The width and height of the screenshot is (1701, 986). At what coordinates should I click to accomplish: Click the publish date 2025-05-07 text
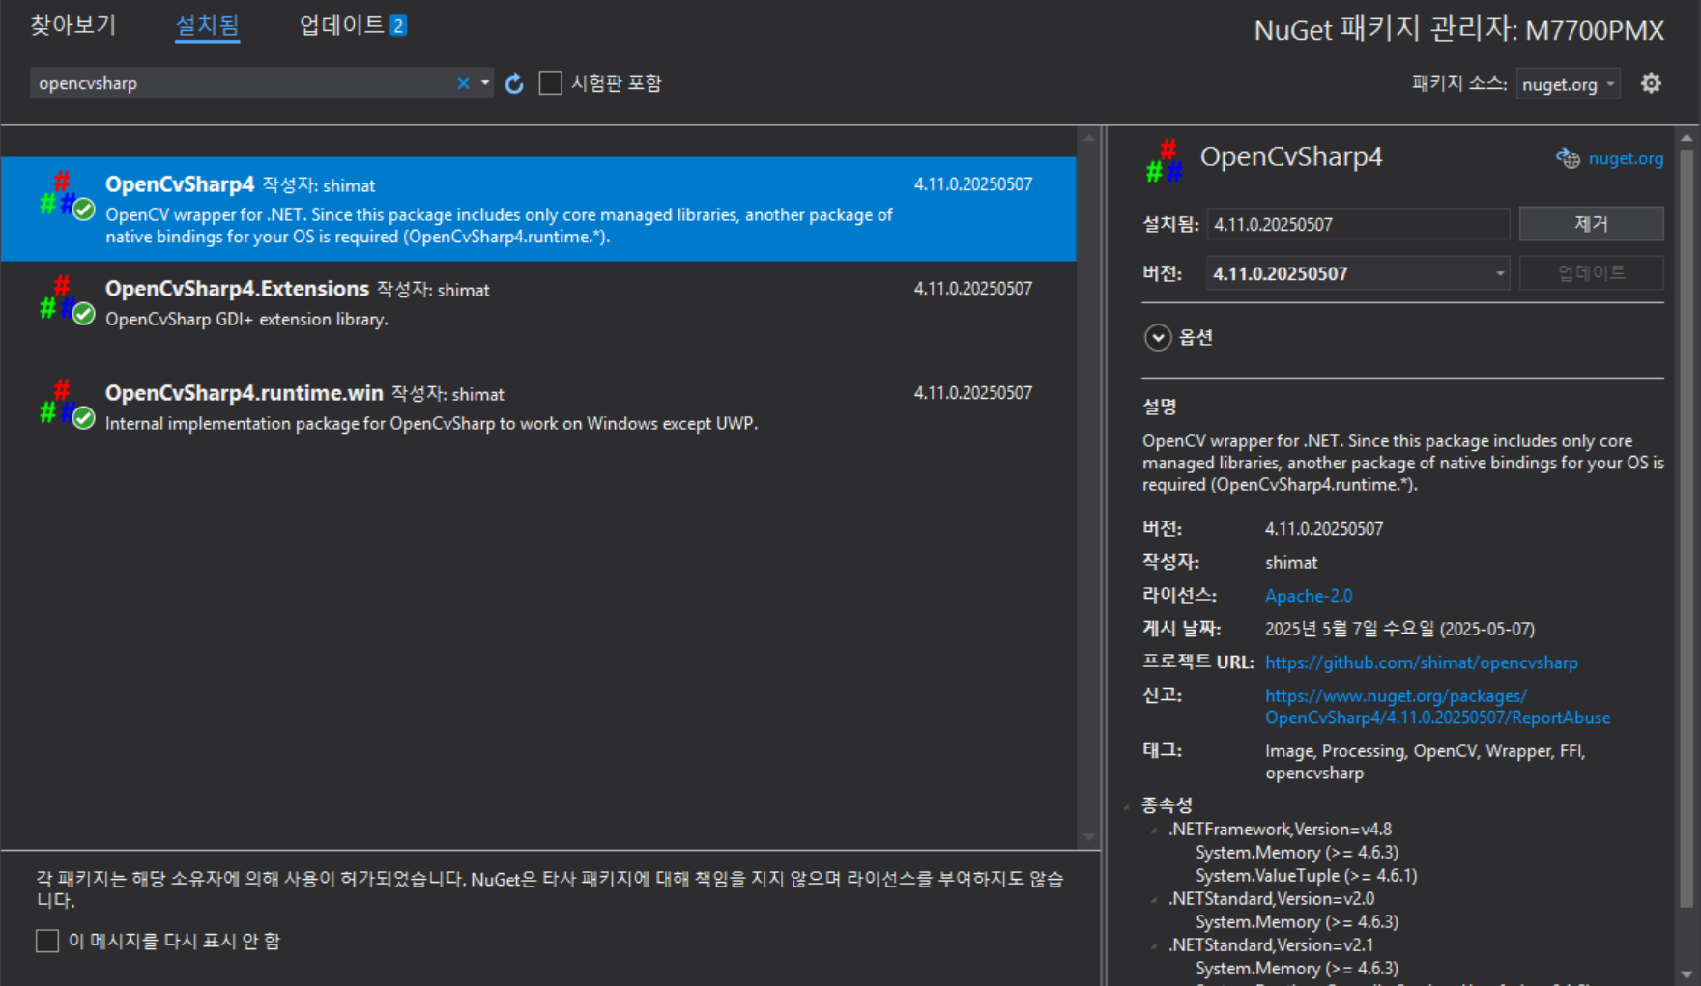click(x=1399, y=629)
